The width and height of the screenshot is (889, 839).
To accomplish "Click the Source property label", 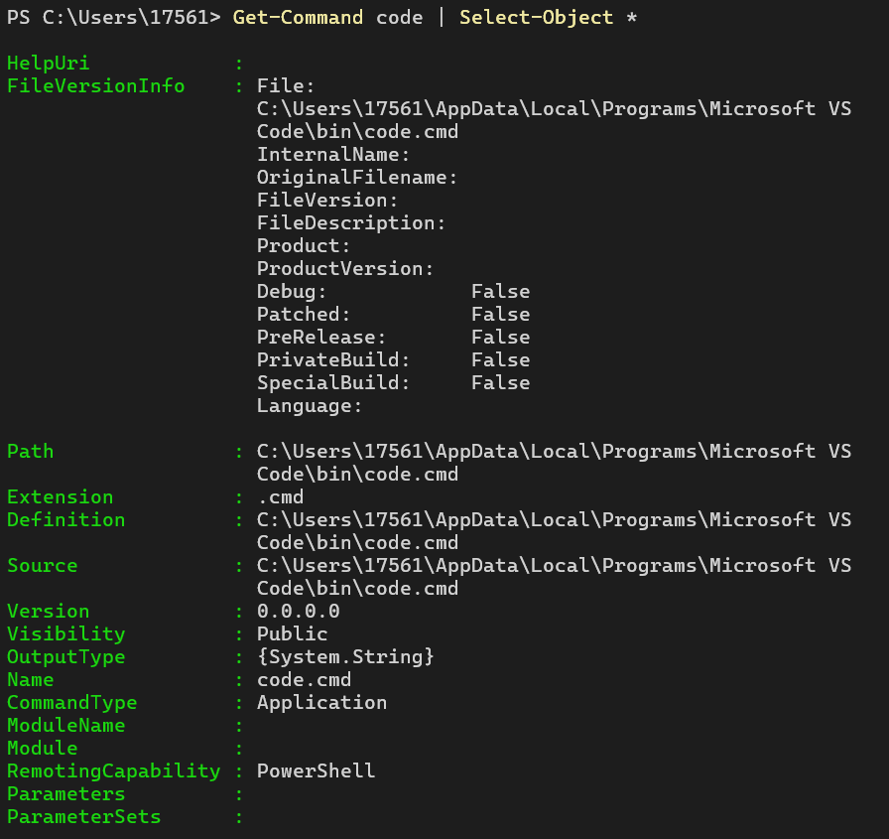I will (x=42, y=566).
